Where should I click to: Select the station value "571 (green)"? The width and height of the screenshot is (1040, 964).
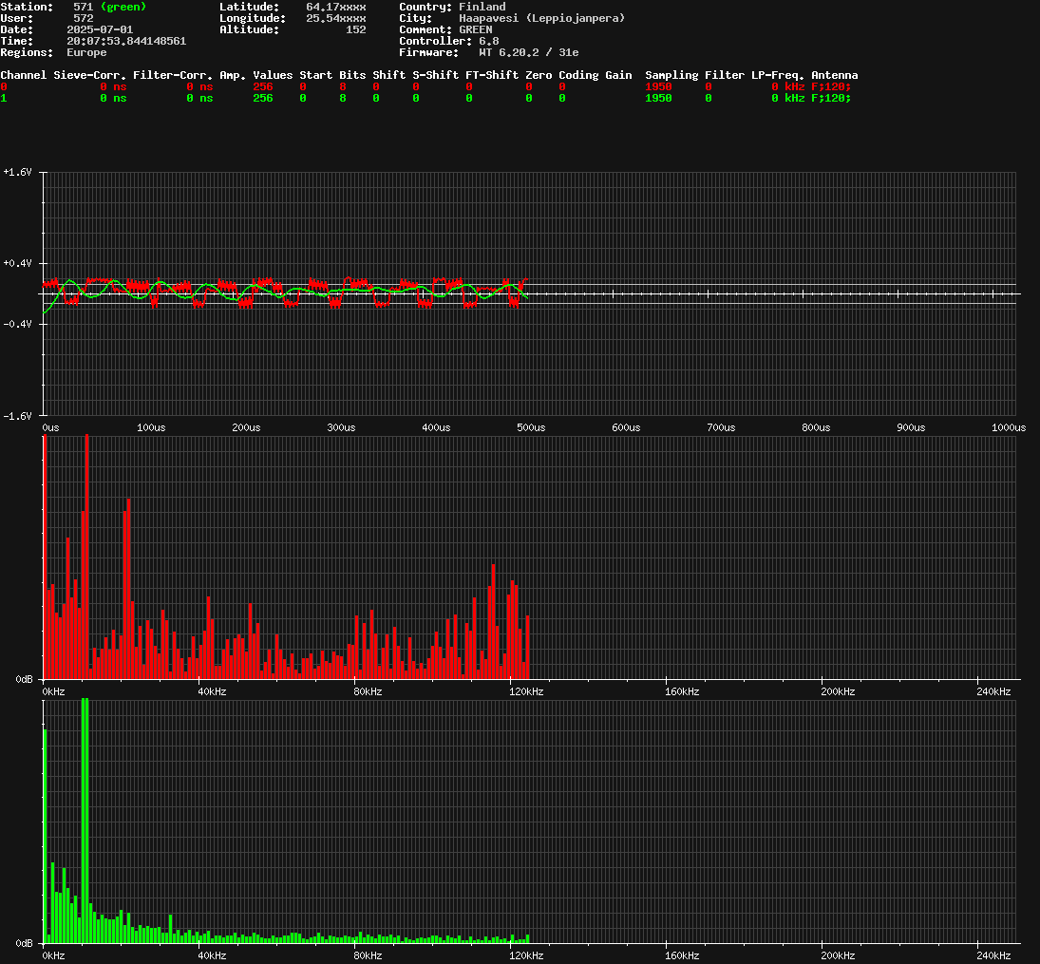[x=109, y=7]
